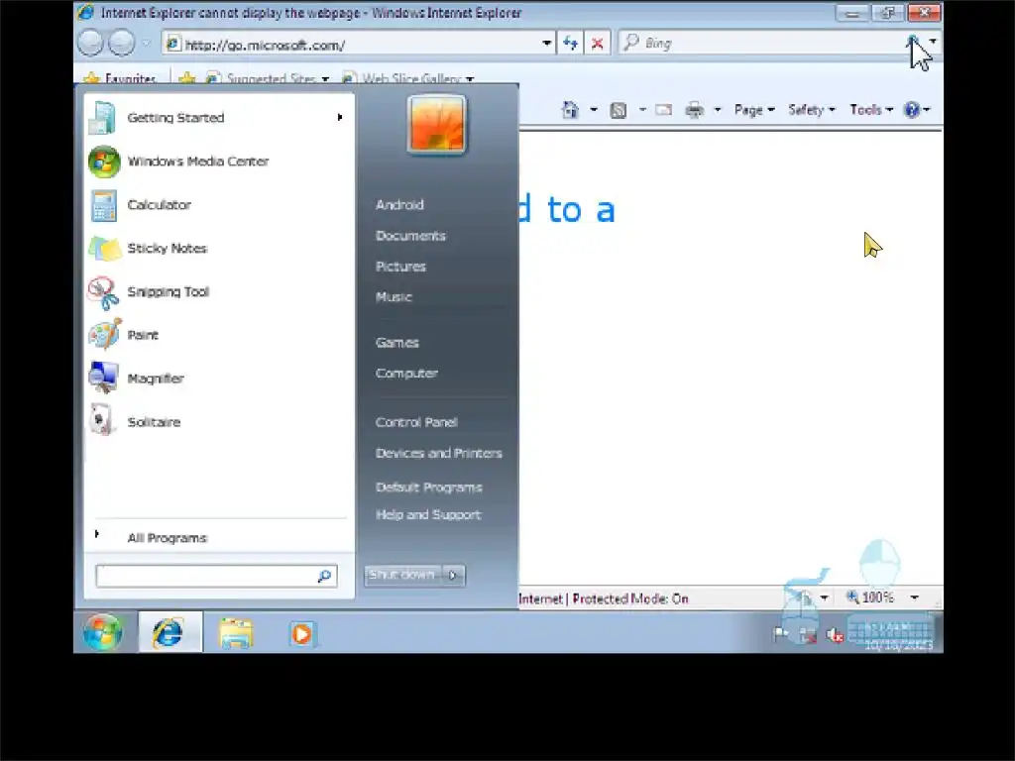Click the 100% zoom level button
The height and width of the screenshot is (761, 1015).
point(870,598)
